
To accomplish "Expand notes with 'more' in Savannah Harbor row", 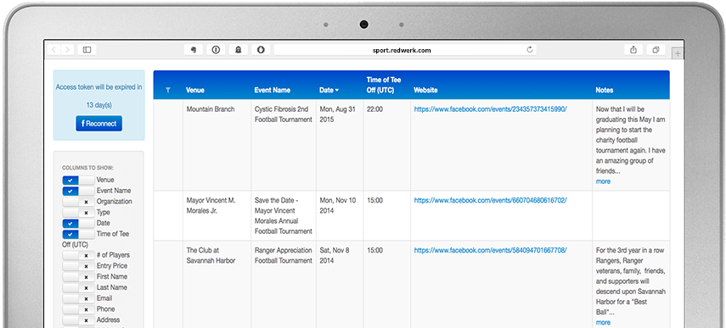I will (603, 322).
